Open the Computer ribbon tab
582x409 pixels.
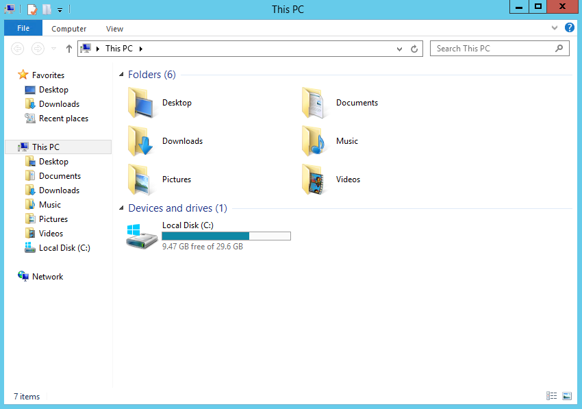click(x=68, y=29)
